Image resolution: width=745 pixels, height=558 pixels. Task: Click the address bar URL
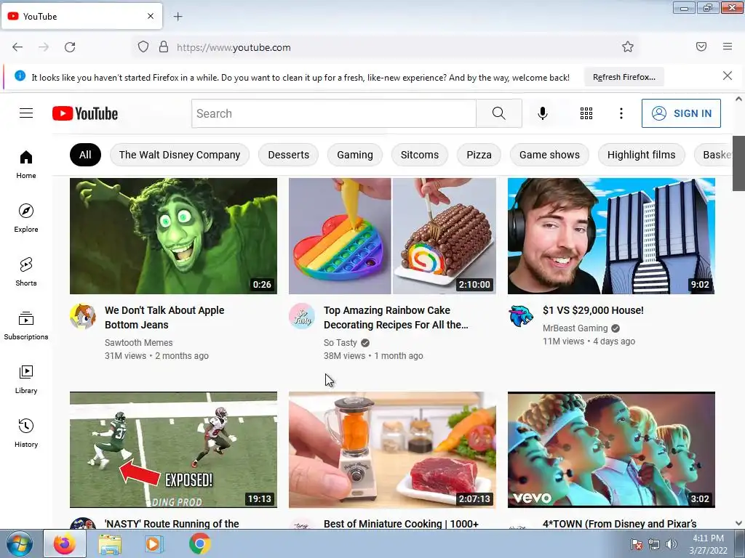pos(234,47)
